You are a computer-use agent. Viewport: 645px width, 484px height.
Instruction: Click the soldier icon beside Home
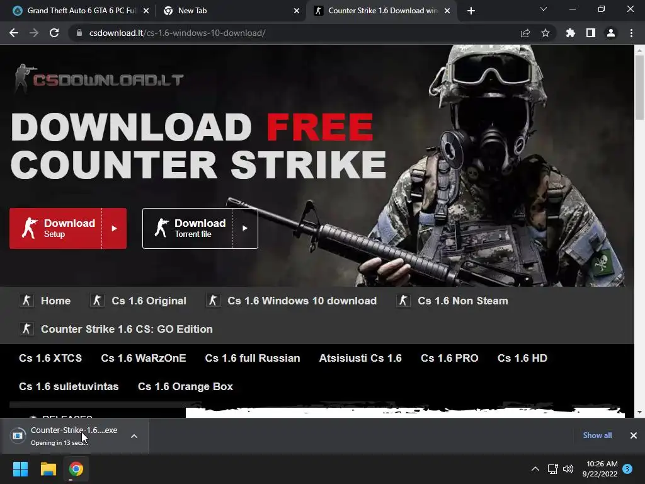click(x=26, y=301)
